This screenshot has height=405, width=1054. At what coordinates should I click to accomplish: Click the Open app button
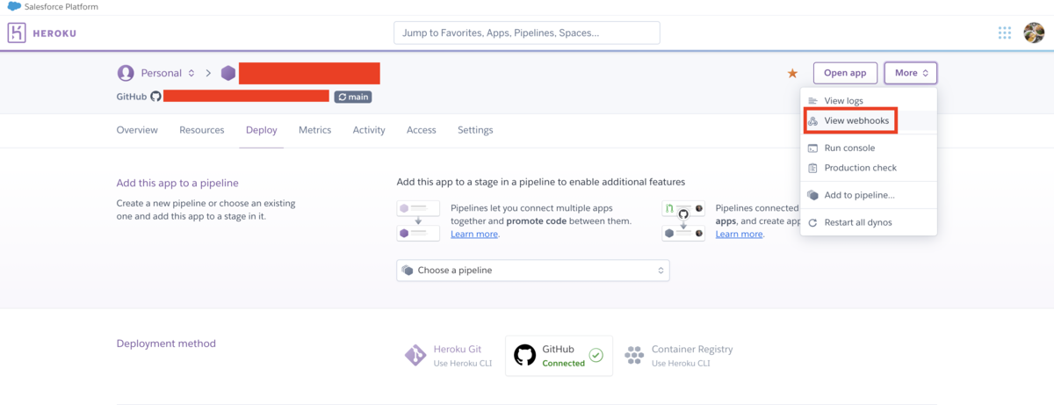click(845, 73)
